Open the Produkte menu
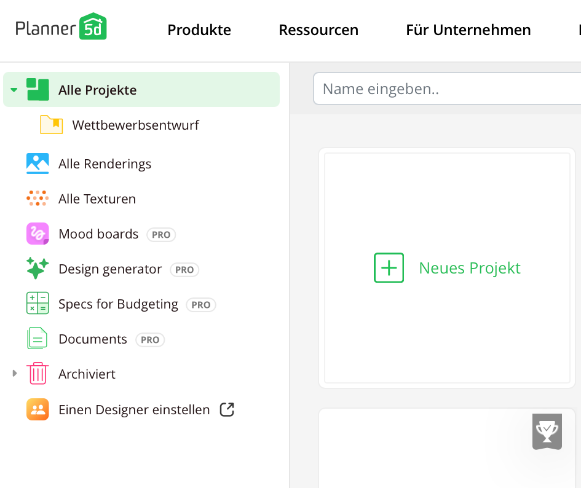Viewport: 581px width, 488px height. (199, 30)
